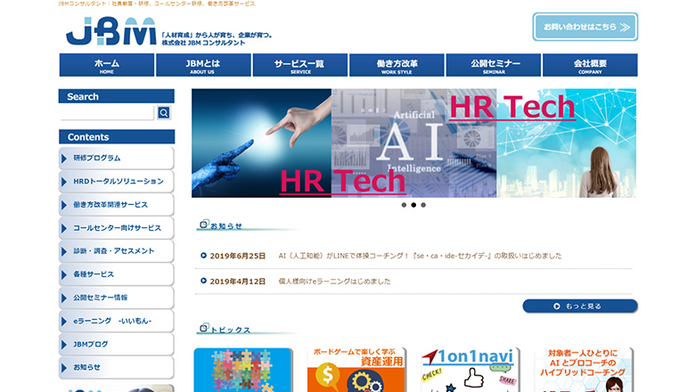Go to the 公開セミナー navigation tab
The width and height of the screenshot is (695, 392).
point(494,65)
